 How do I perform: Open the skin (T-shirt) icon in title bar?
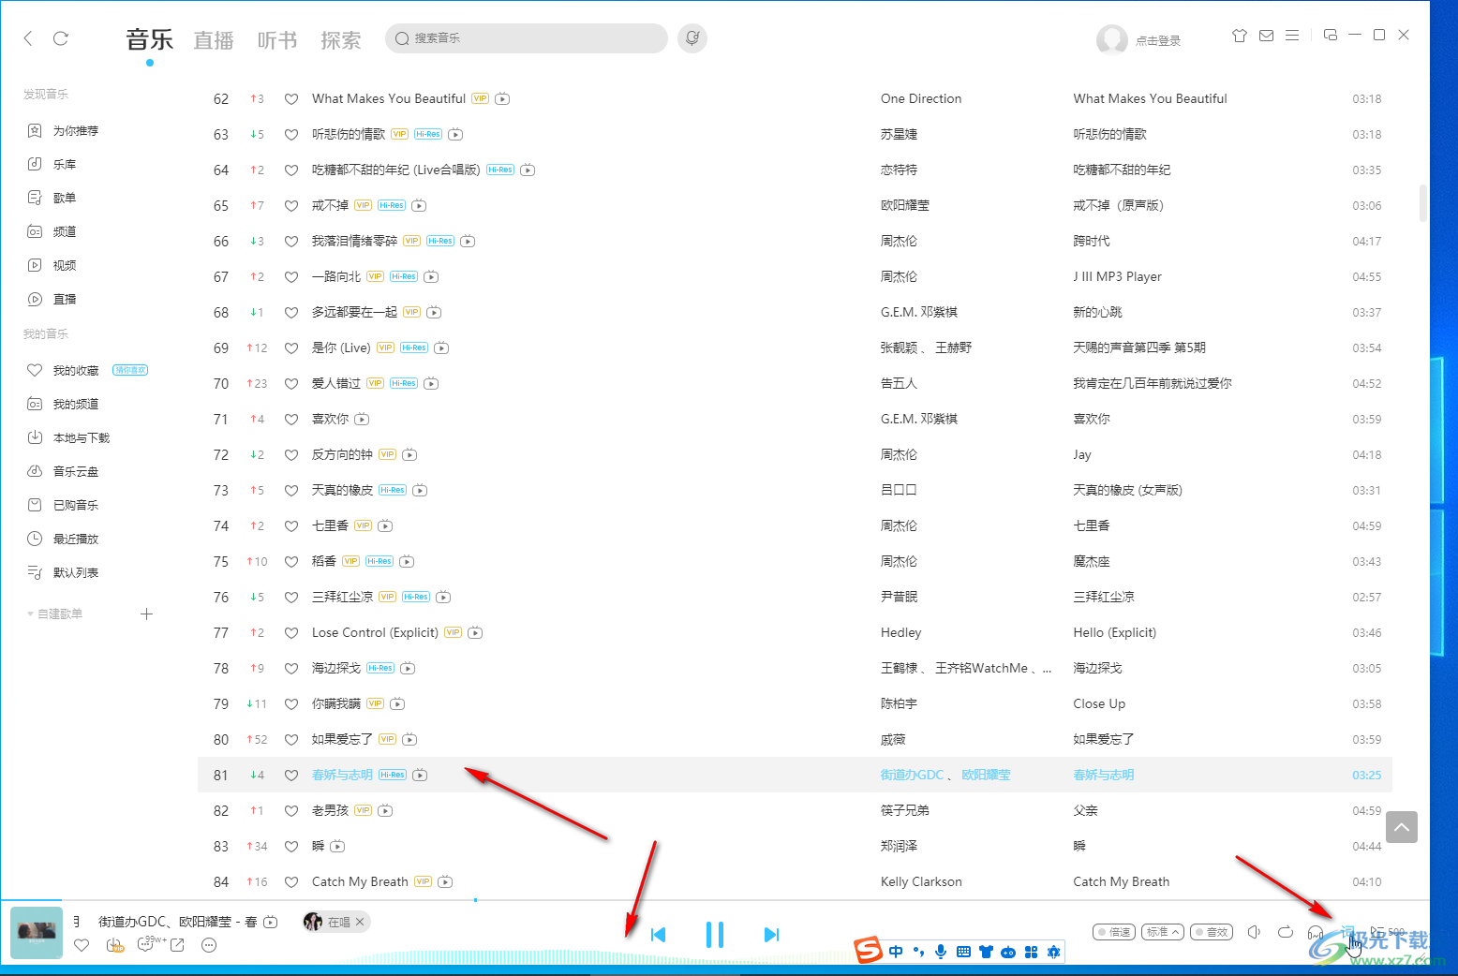(x=1240, y=36)
